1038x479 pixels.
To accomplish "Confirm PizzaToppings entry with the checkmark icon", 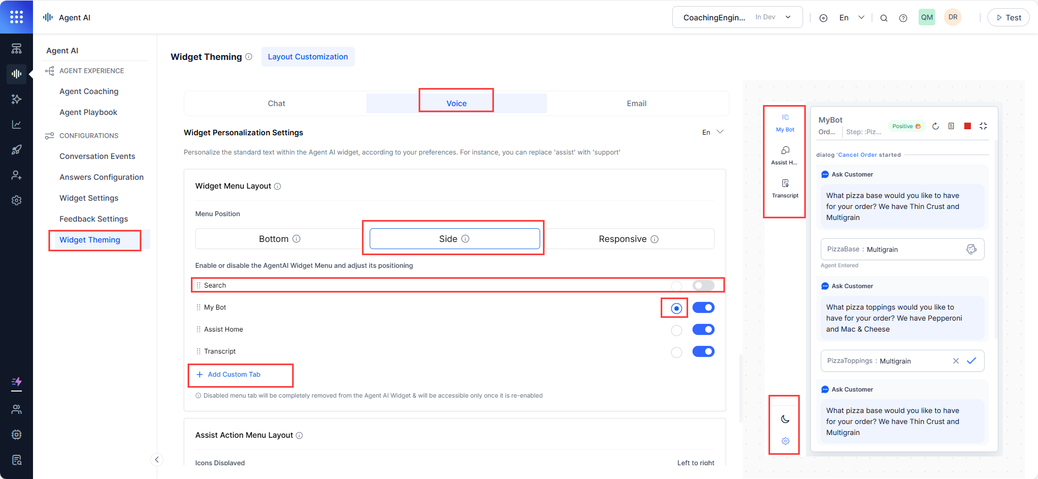I will pyautogui.click(x=971, y=361).
